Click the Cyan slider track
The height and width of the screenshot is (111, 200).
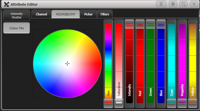coord(172,63)
